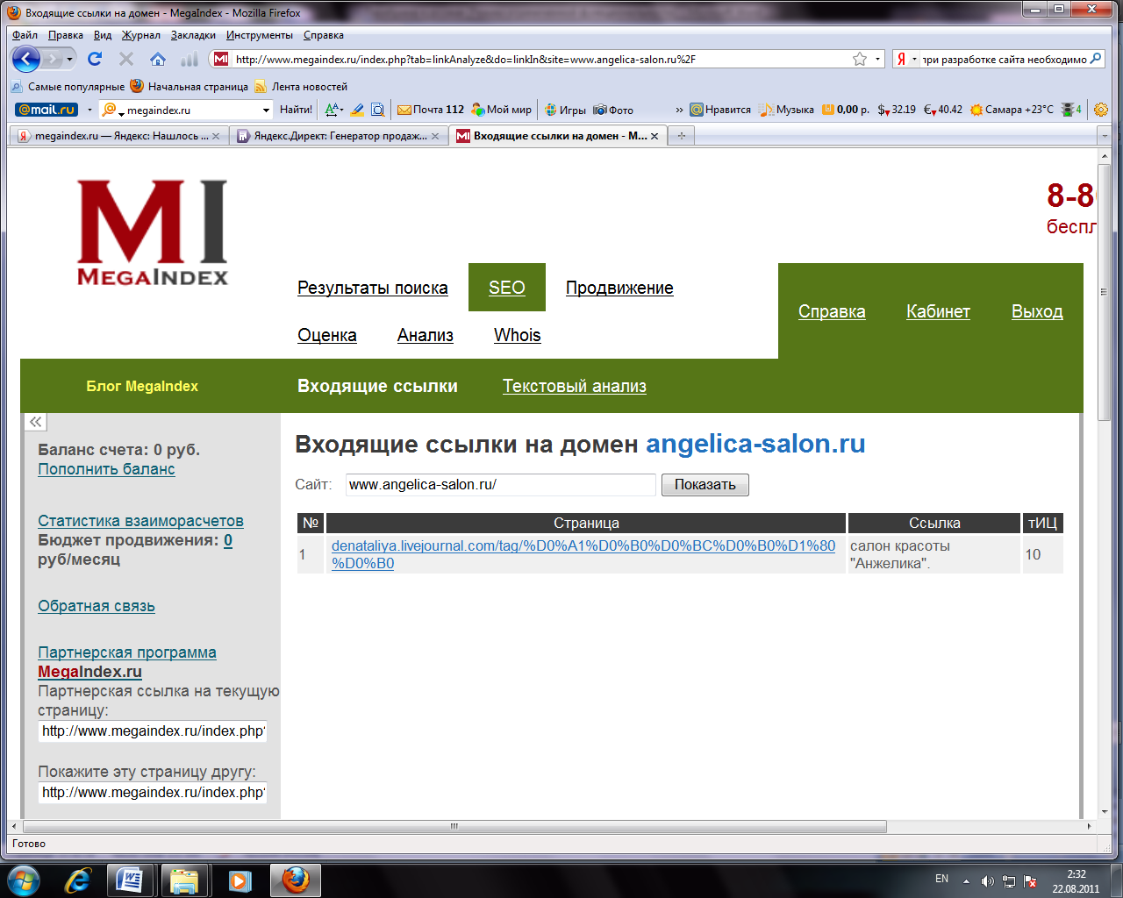Viewport: 1123px width, 898px height.
Task: Open Кабинет link
Action: coord(938,311)
